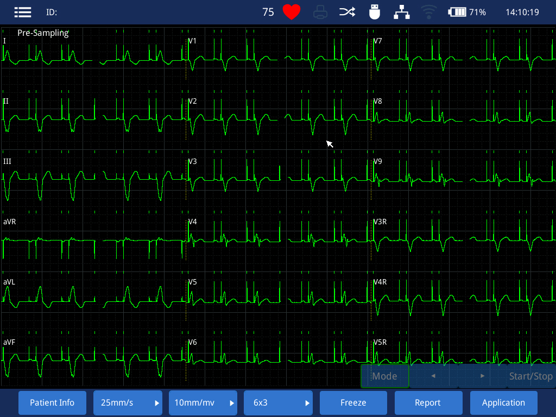Screen dimensions: 556x417
Task: Click the ID field label
Action: [x=52, y=12]
